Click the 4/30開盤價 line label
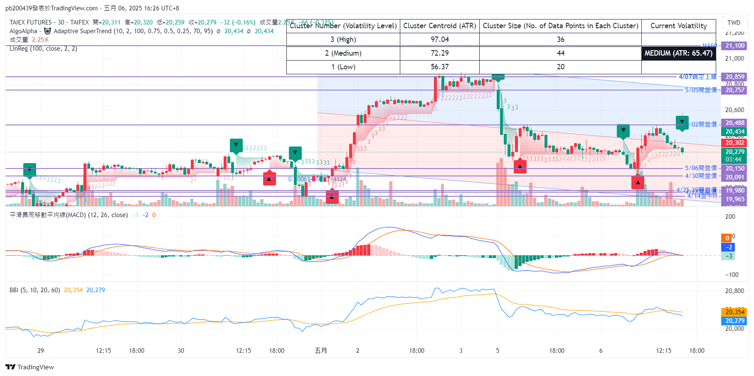The height and width of the screenshot is (376, 754). 701,176
